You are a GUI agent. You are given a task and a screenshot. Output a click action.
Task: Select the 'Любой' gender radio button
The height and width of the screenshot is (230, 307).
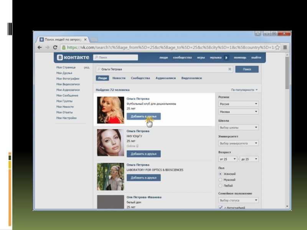click(x=220, y=186)
